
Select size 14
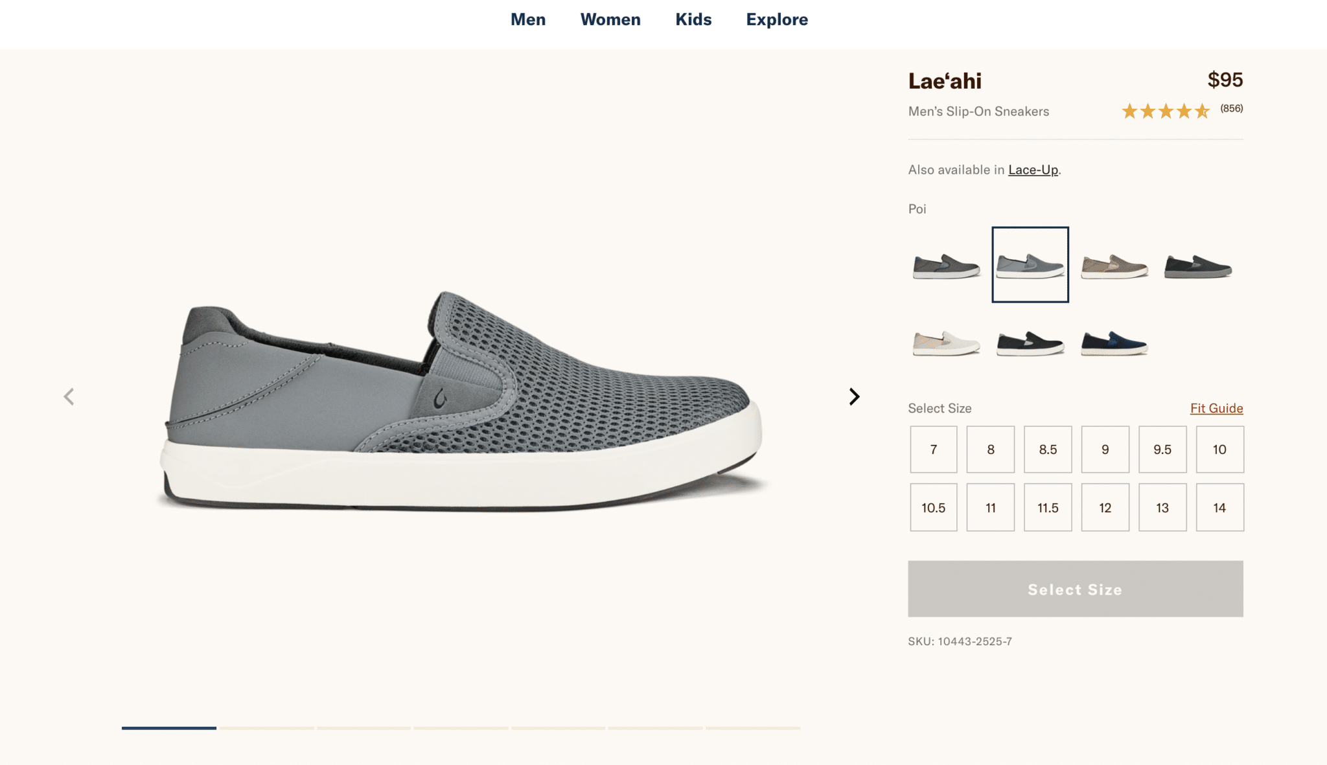(1219, 508)
